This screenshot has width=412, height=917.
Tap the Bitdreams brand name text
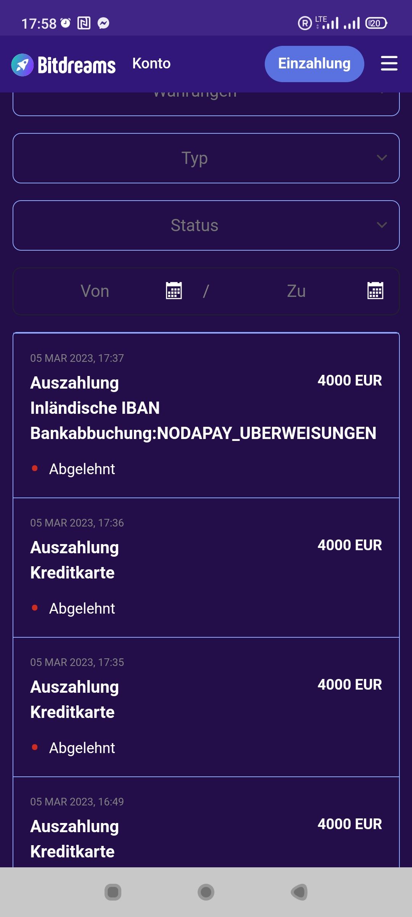[x=77, y=65]
